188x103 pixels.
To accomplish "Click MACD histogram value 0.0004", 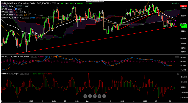I will point(41,57).
